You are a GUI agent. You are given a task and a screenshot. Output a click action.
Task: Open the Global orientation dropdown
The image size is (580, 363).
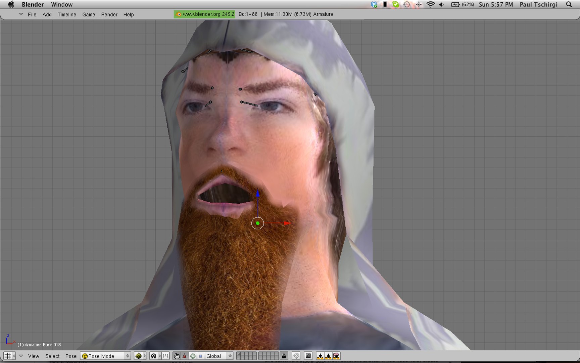click(219, 356)
